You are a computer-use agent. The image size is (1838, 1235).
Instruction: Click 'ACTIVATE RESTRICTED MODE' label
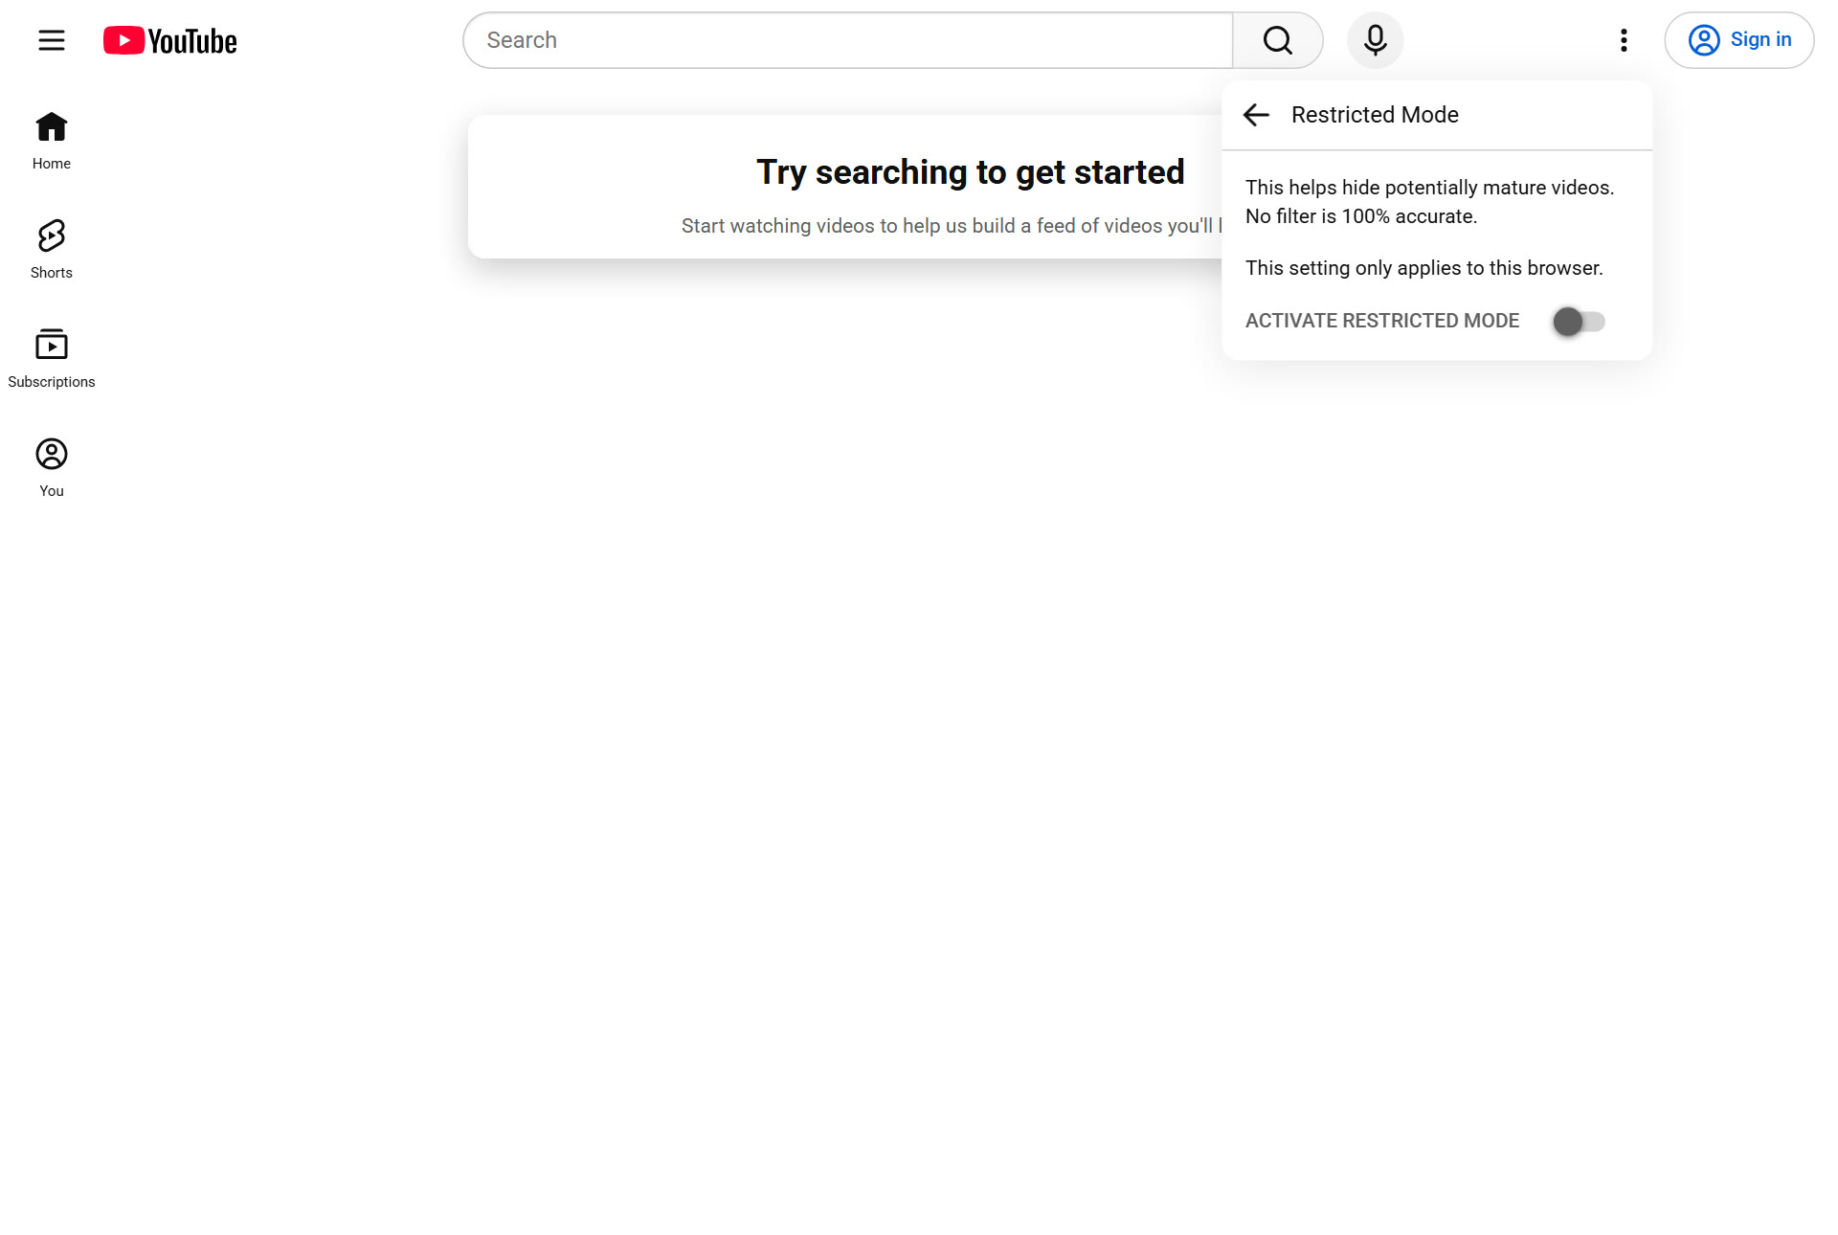point(1382,321)
